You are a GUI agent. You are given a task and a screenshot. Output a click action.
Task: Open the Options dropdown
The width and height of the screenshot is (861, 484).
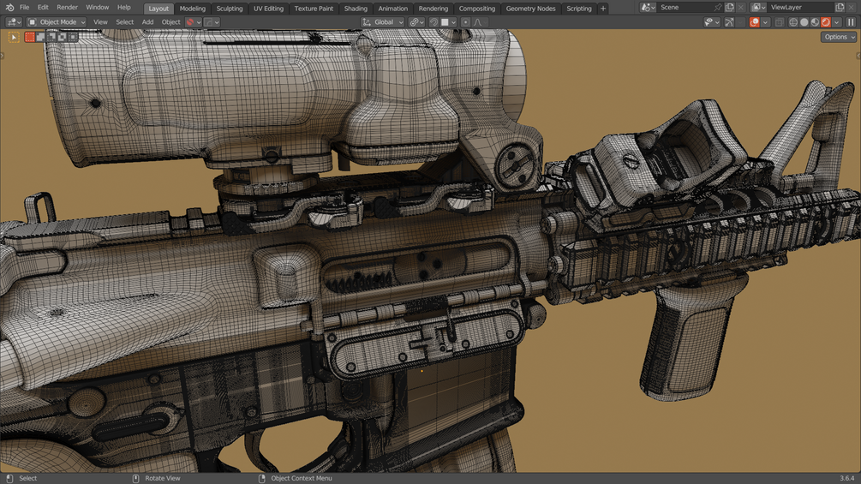pyautogui.click(x=839, y=37)
